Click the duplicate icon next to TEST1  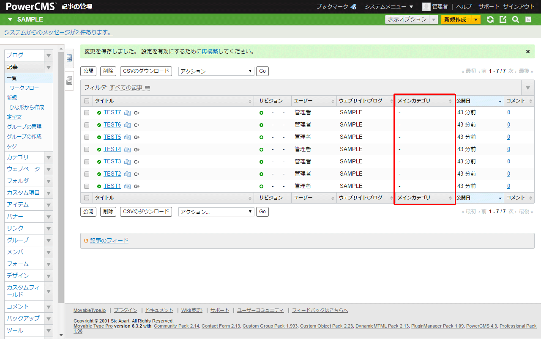coord(128,186)
